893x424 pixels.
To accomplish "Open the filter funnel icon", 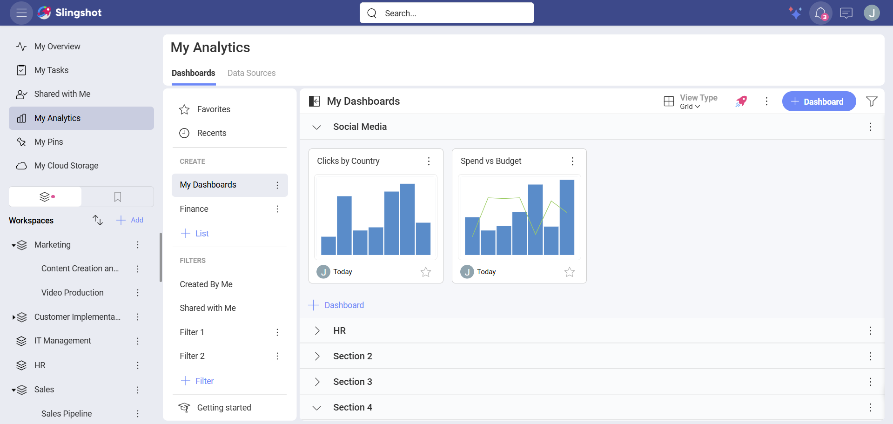I will (x=872, y=101).
